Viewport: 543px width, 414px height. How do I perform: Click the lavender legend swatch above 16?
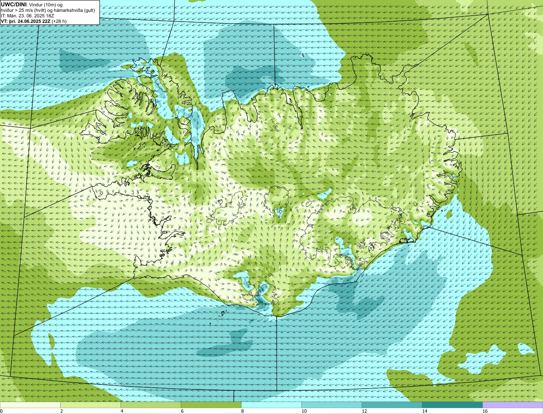click(513, 405)
